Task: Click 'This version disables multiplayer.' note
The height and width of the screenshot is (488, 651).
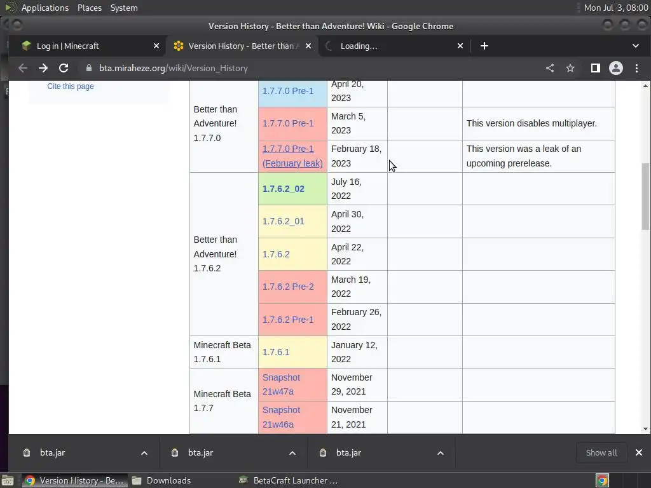Action: (531, 123)
